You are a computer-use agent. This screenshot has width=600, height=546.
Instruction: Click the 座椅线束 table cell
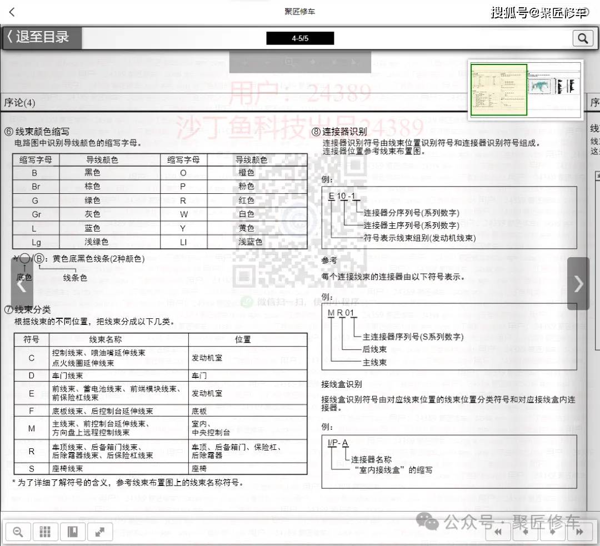pyautogui.click(x=67, y=469)
